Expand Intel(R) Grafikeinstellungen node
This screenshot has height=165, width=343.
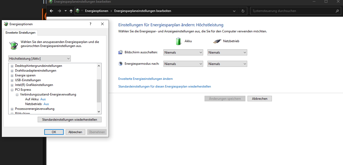tap(12, 85)
